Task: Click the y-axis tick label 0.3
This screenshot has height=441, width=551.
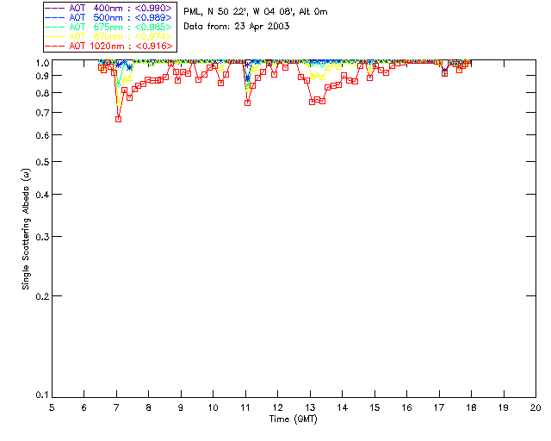Action: point(42,237)
